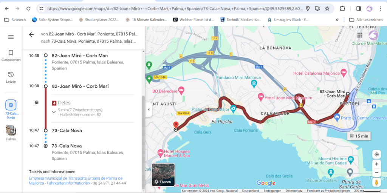Open Solar System Scope bookmark

[x=52, y=20]
